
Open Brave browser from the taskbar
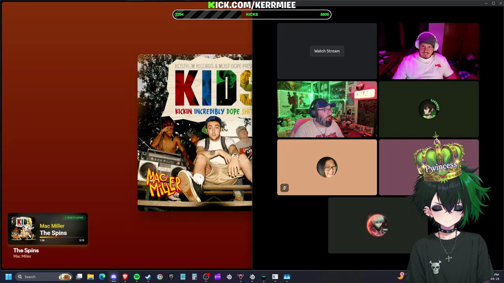pyautogui.click(x=125, y=277)
